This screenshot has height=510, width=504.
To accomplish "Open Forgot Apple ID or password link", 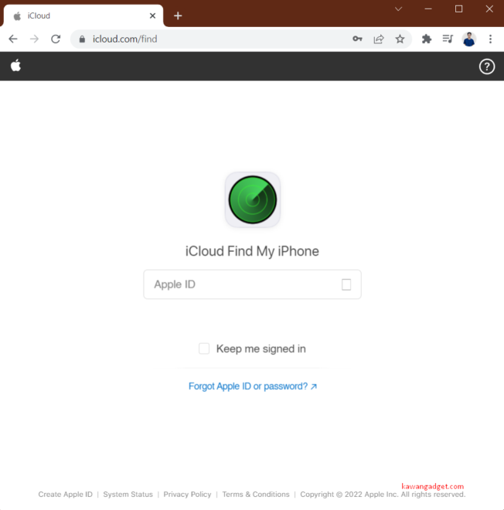I will (253, 386).
